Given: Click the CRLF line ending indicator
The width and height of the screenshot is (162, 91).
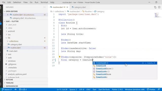Looking at the screenshot, I should click(x=88, y=89).
